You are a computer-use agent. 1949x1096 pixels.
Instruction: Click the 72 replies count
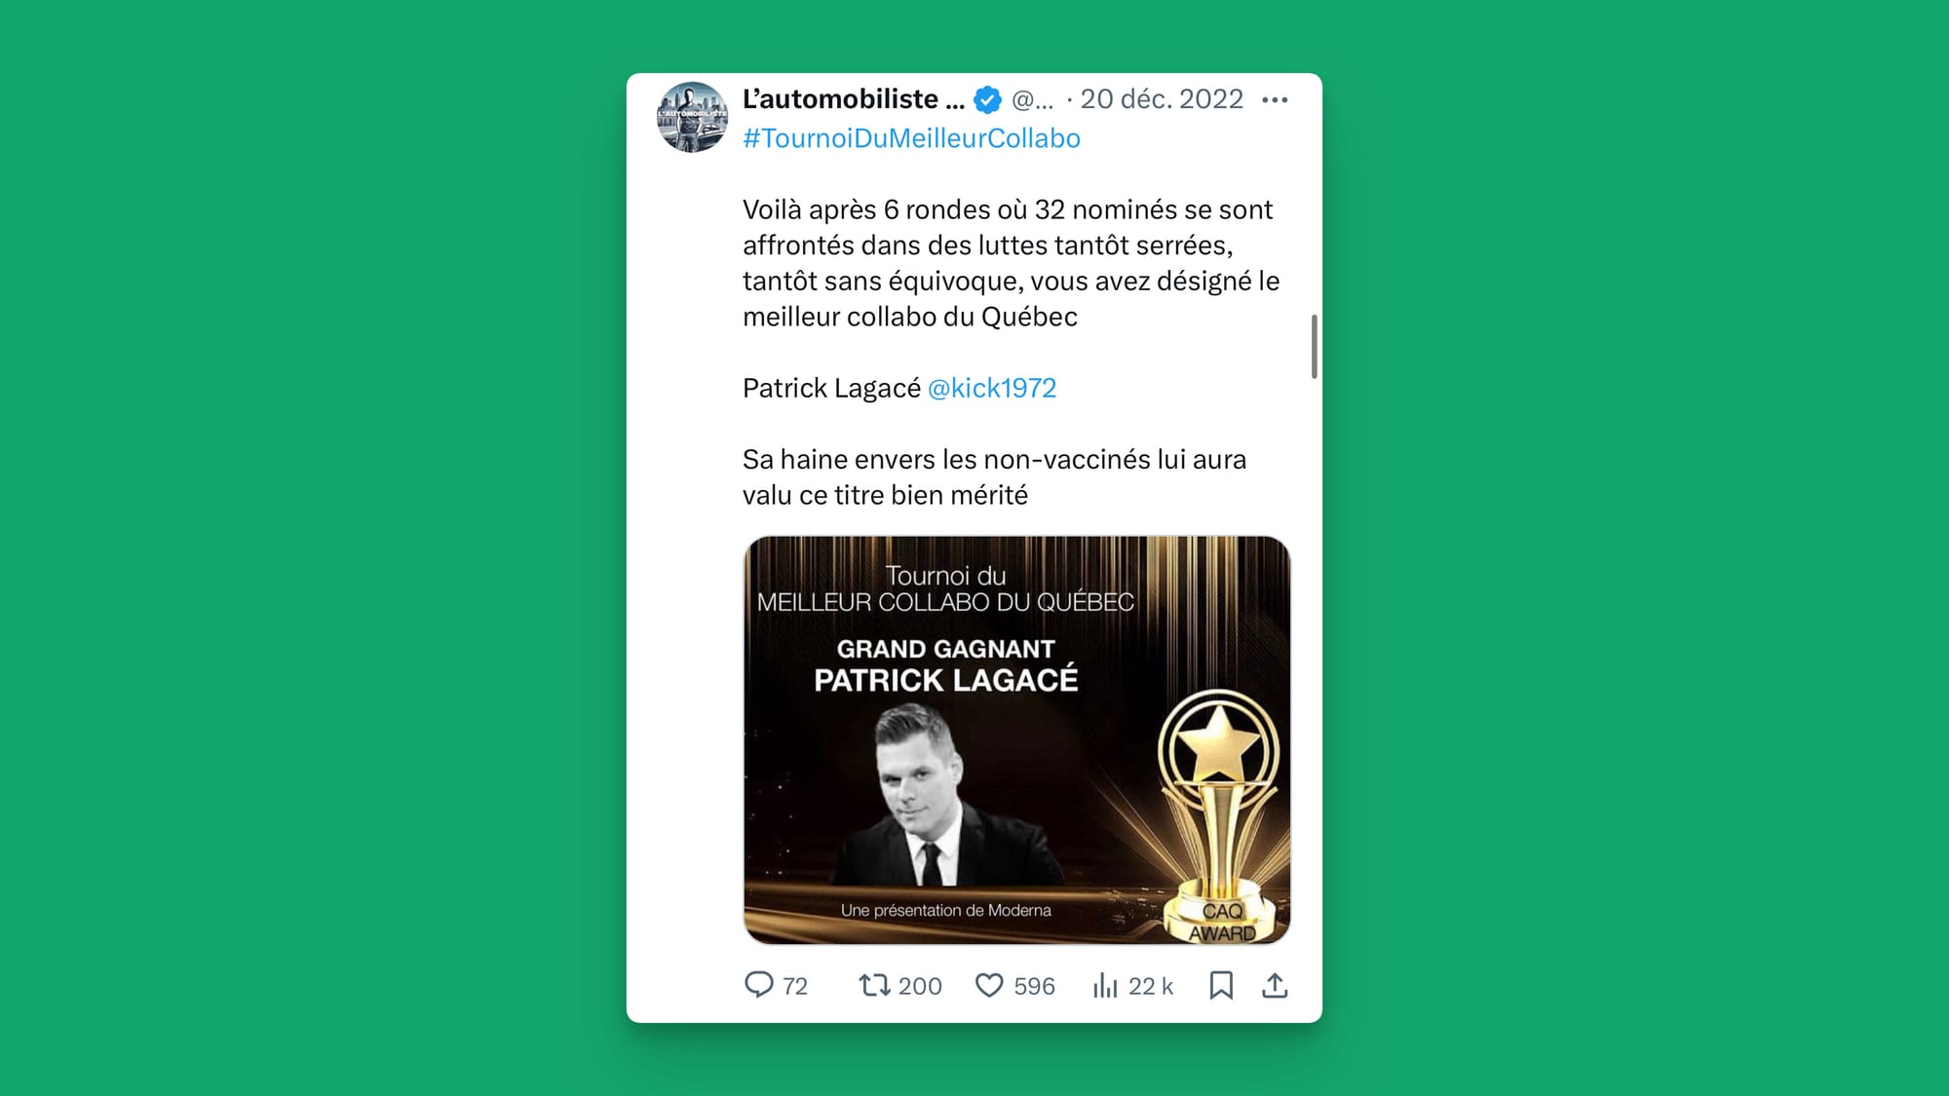(x=795, y=986)
